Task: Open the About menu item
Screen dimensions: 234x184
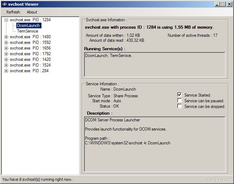Action: pyautogui.click(x=32, y=12)
